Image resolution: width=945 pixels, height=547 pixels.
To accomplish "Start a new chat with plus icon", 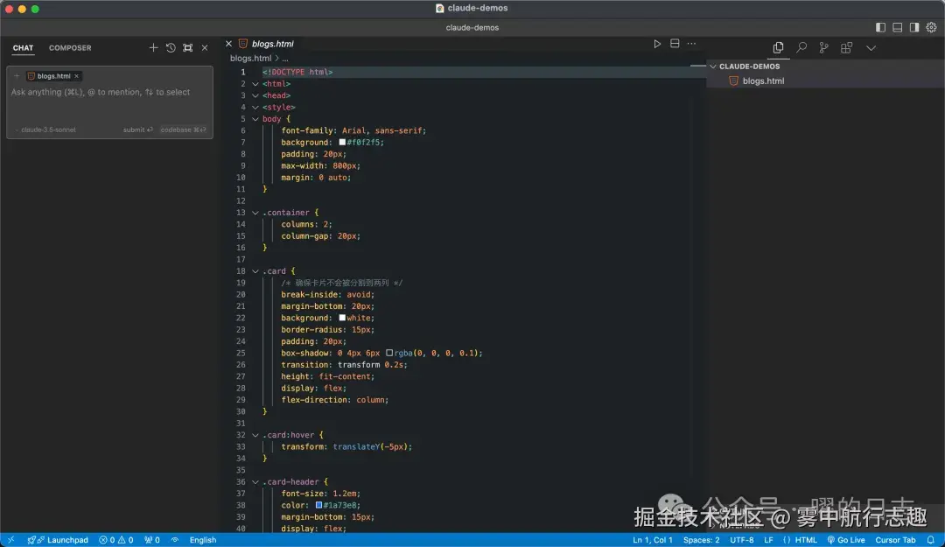I will 153,47.
